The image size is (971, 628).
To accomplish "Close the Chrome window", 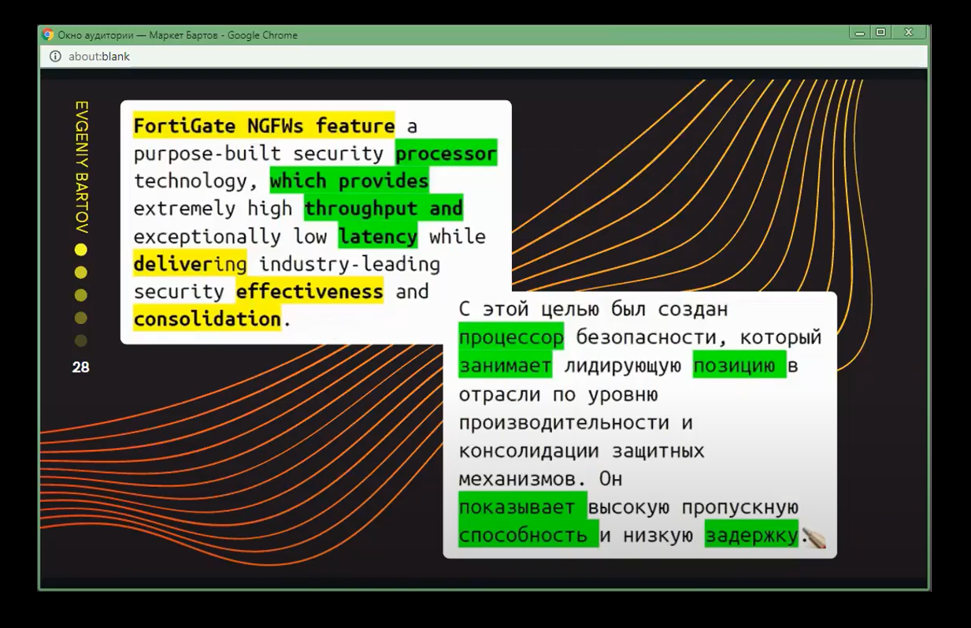I will pos(908,32).
